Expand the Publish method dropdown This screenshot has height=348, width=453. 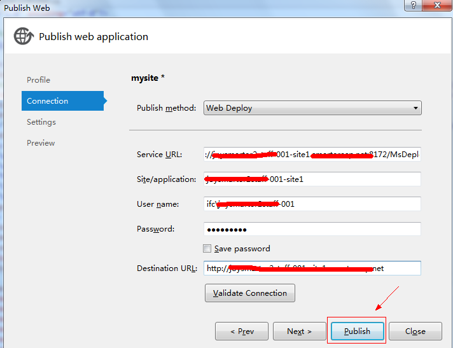(312, 108)
